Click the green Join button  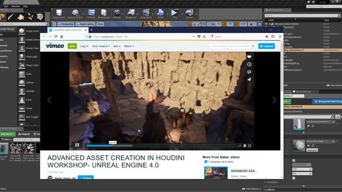[72, 46]
